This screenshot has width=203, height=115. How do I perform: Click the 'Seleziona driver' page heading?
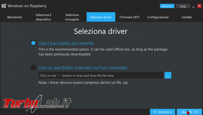[101, 31]
